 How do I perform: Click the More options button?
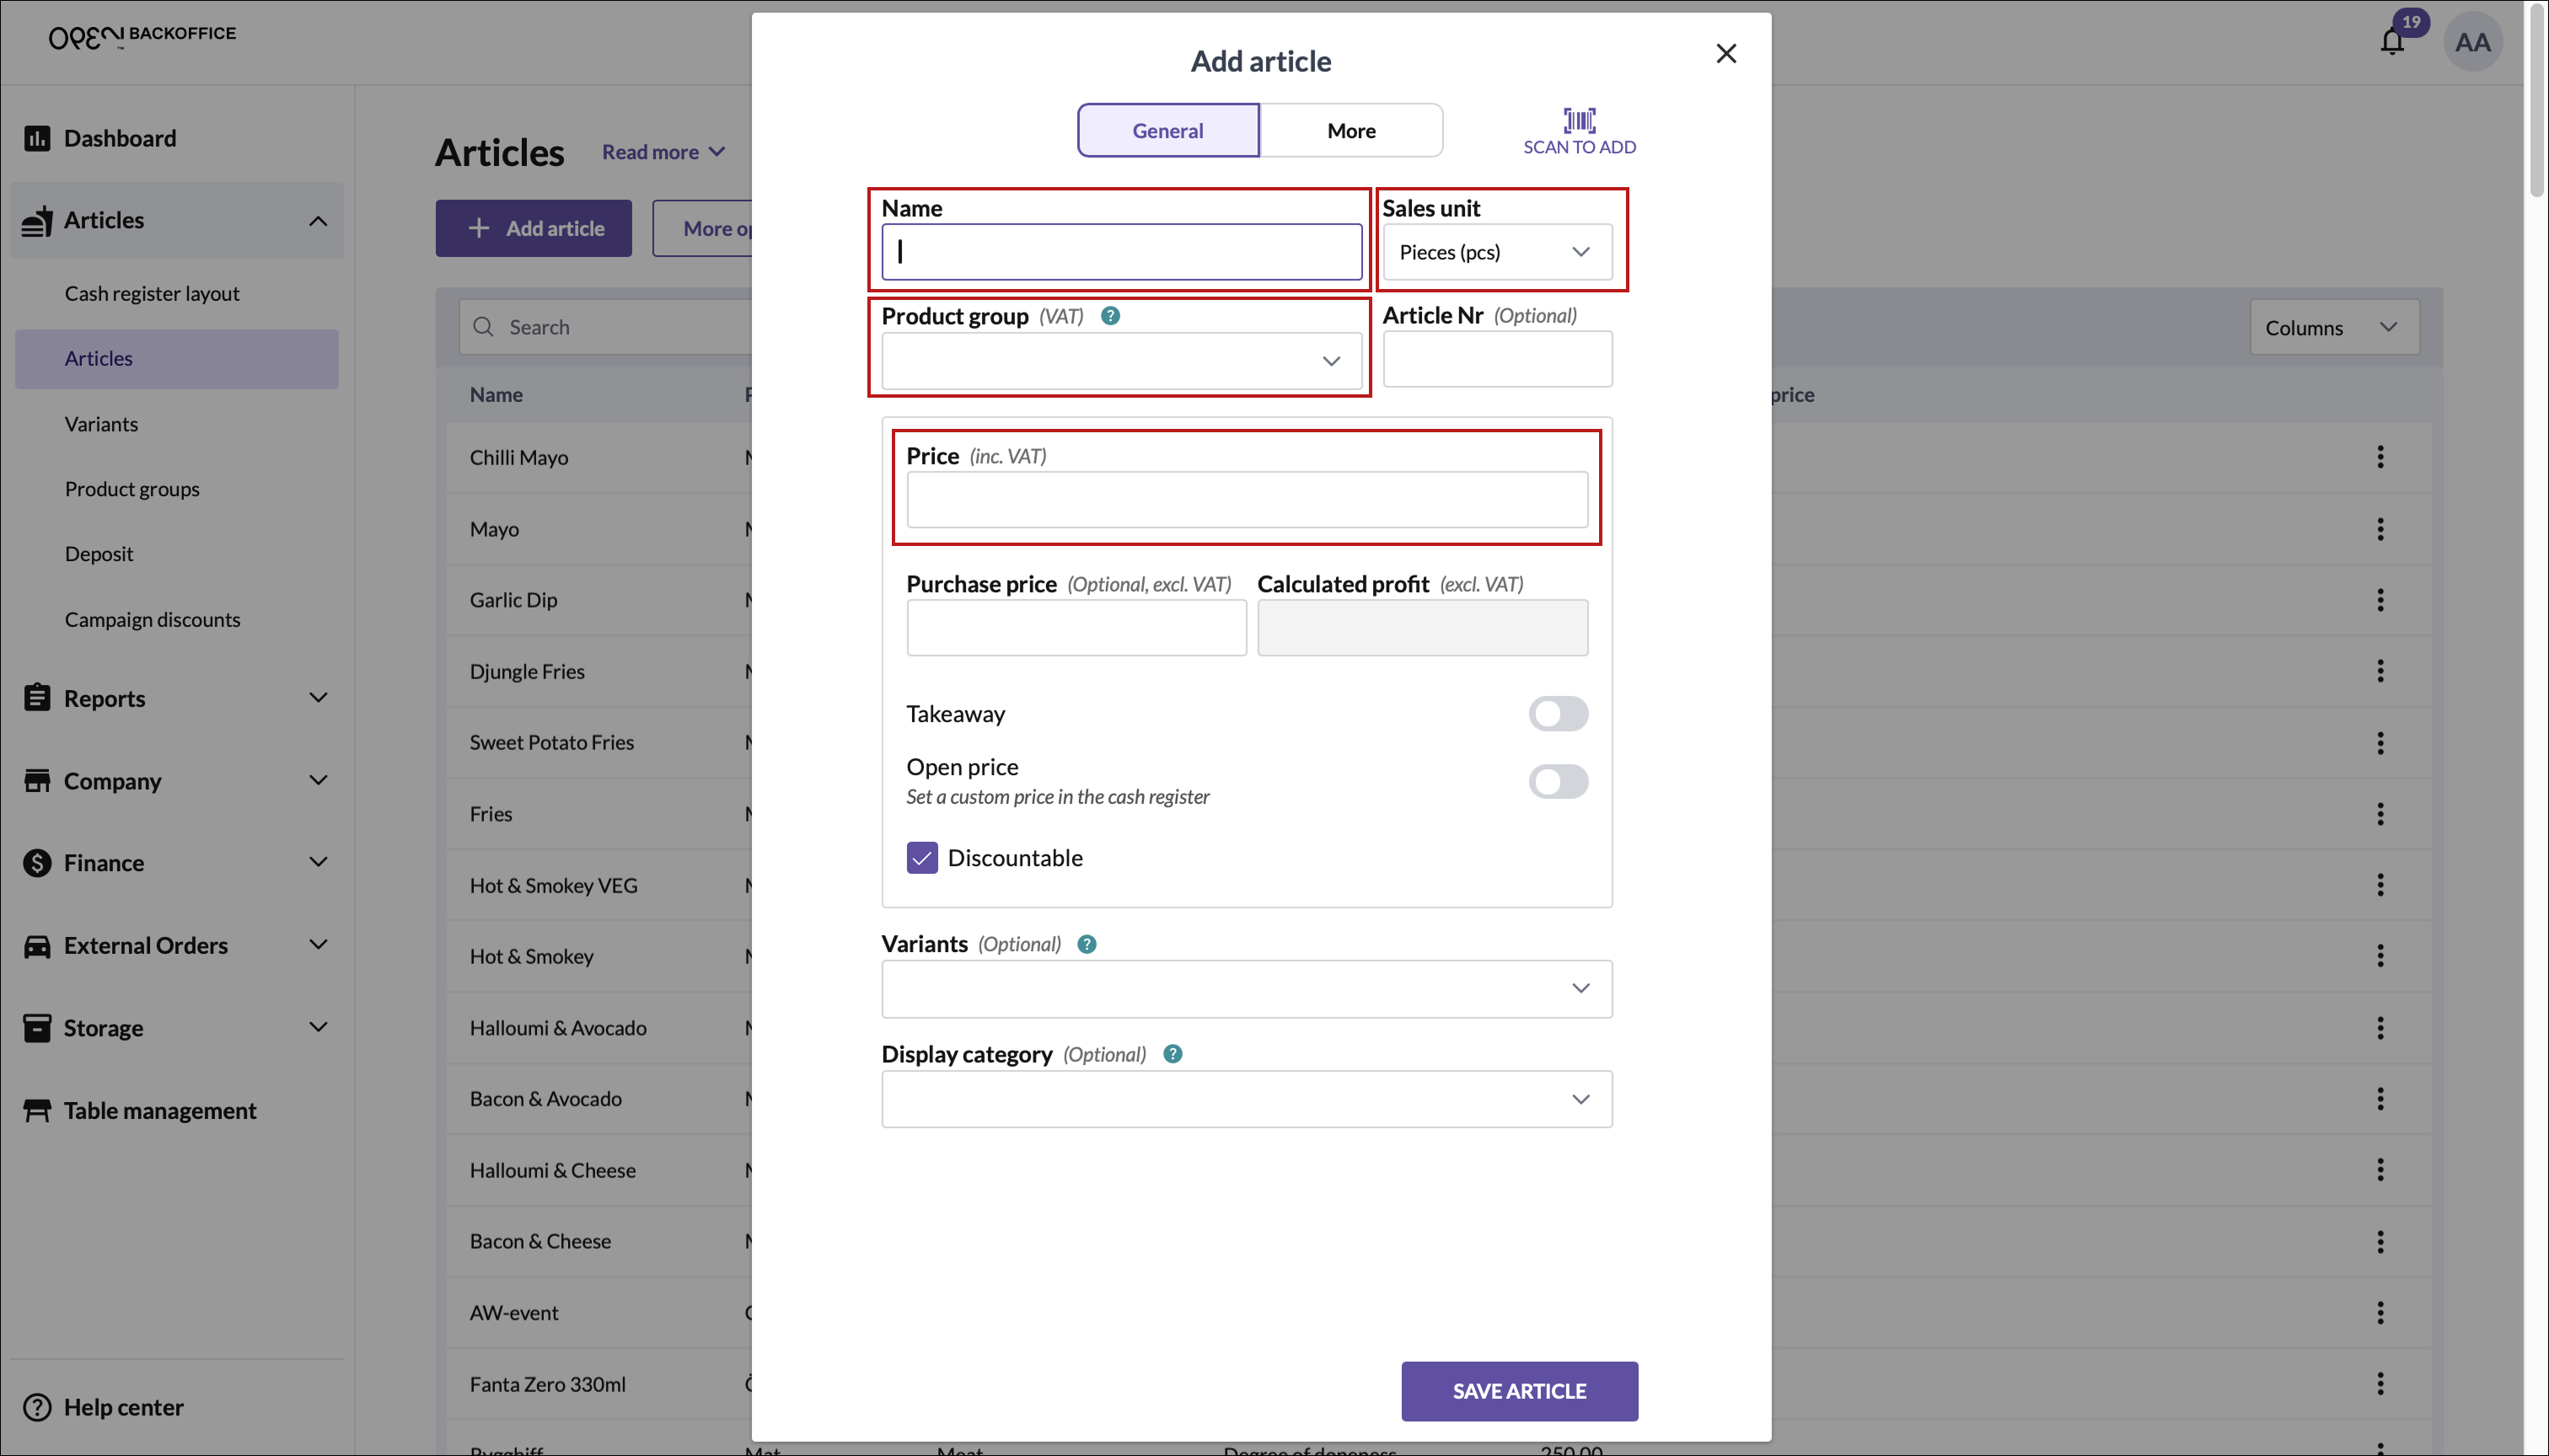[703, 228]
